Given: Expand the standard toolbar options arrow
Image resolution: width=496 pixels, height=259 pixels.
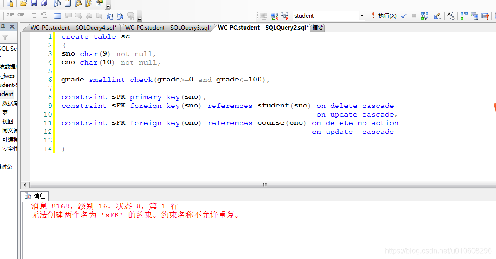Looking at the screenshot, I should [108, 6].
